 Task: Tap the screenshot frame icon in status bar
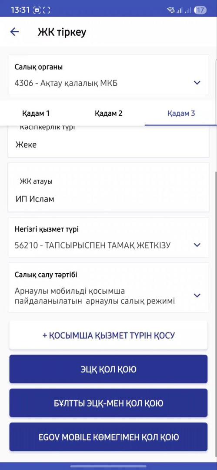point(47,10)
